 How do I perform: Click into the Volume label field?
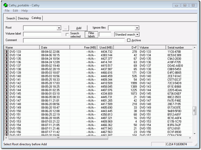click(42, 34)
